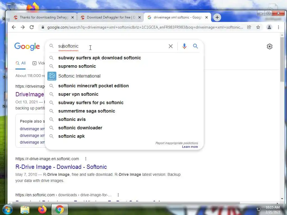This screenshot has height=215, width=287.
Task: Open the taskbar clock showing 10:15 AM
Action: click(273, 210)
